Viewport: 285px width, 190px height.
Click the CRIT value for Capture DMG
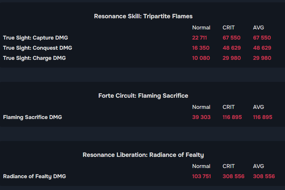click(232, 38)
